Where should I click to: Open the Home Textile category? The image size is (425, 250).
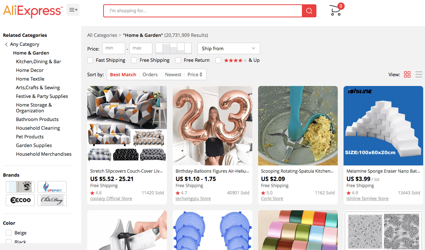point(30,79)
